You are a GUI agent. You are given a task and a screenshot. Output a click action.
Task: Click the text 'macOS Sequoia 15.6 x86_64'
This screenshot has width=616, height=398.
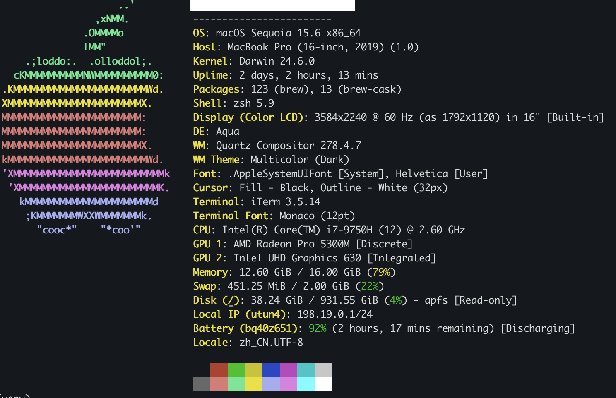coord(289,33)
